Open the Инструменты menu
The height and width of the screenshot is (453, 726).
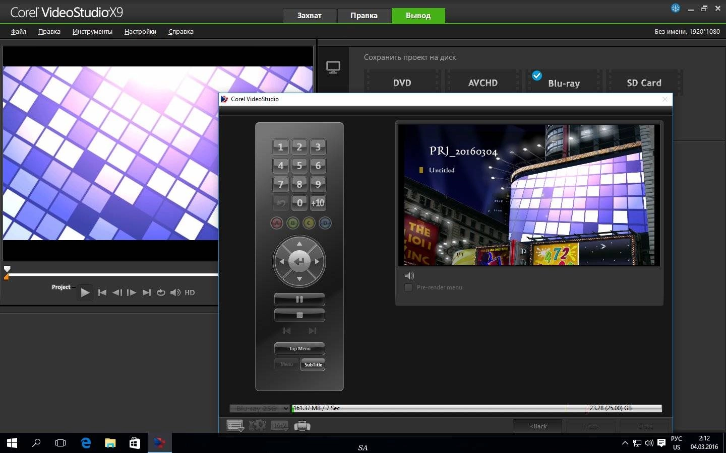[92, 31]
